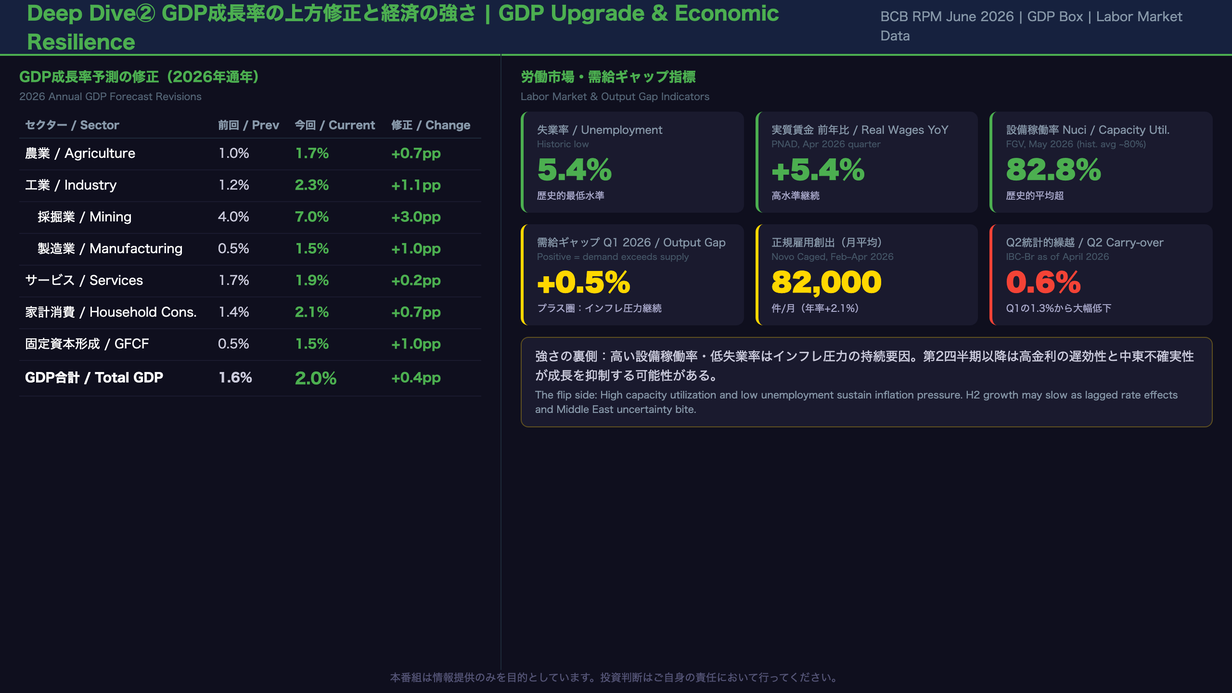Viewport: 1232px width, 693px height.
Task: Click Total GDP change '+0.4pp'
Action: coord(416,378)
